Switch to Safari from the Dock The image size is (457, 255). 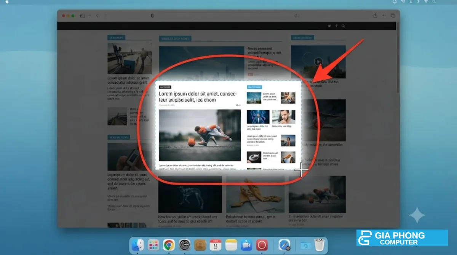284,245
